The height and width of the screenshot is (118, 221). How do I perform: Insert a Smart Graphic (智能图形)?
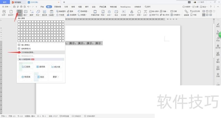click(x=61, y=11)
